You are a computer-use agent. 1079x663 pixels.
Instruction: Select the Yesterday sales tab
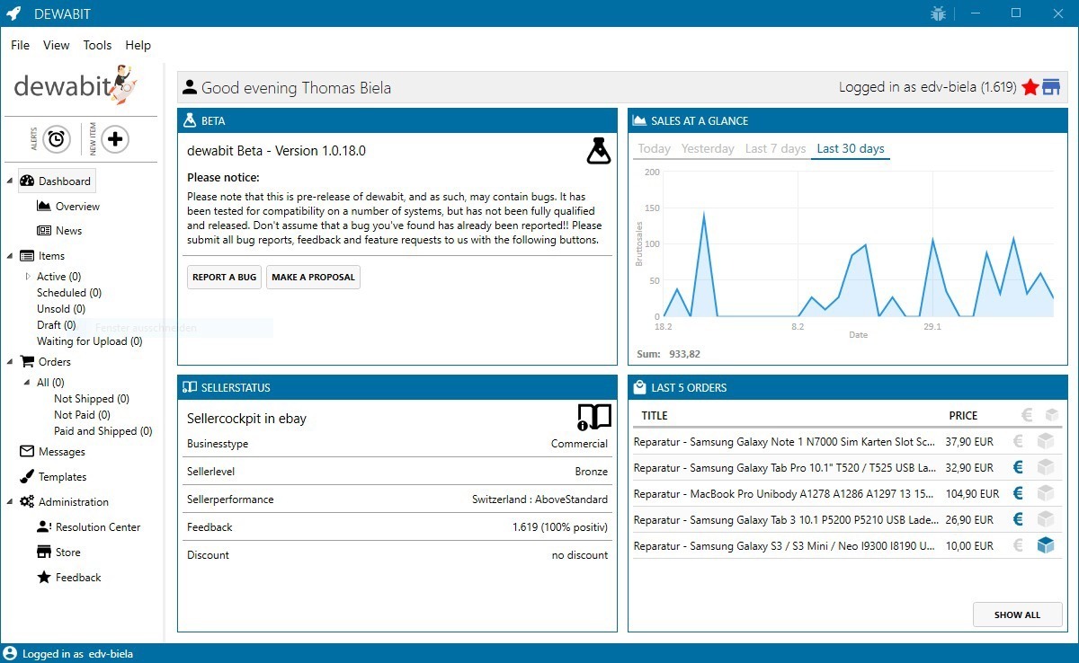pyautogui.click(x=708, y=149)
